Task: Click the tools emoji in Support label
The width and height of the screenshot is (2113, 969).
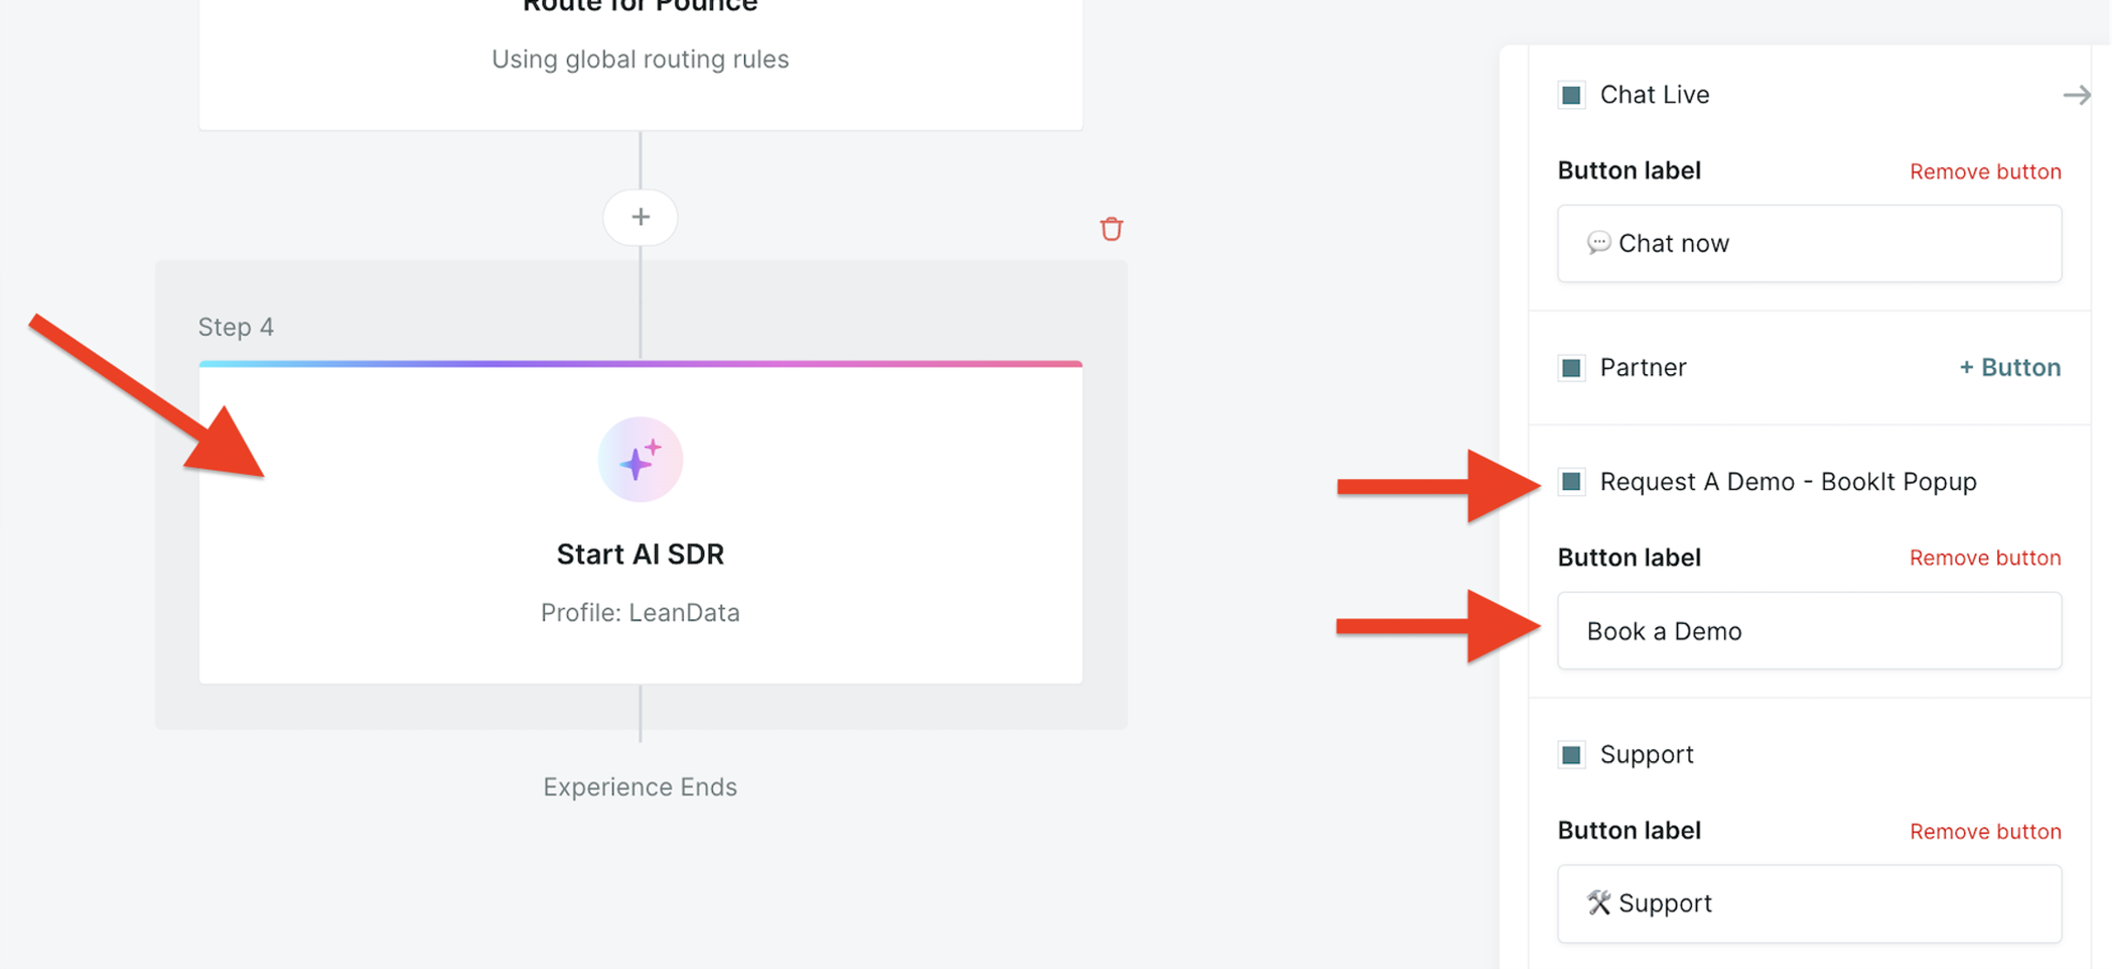Action: (x=1599, y=903)
